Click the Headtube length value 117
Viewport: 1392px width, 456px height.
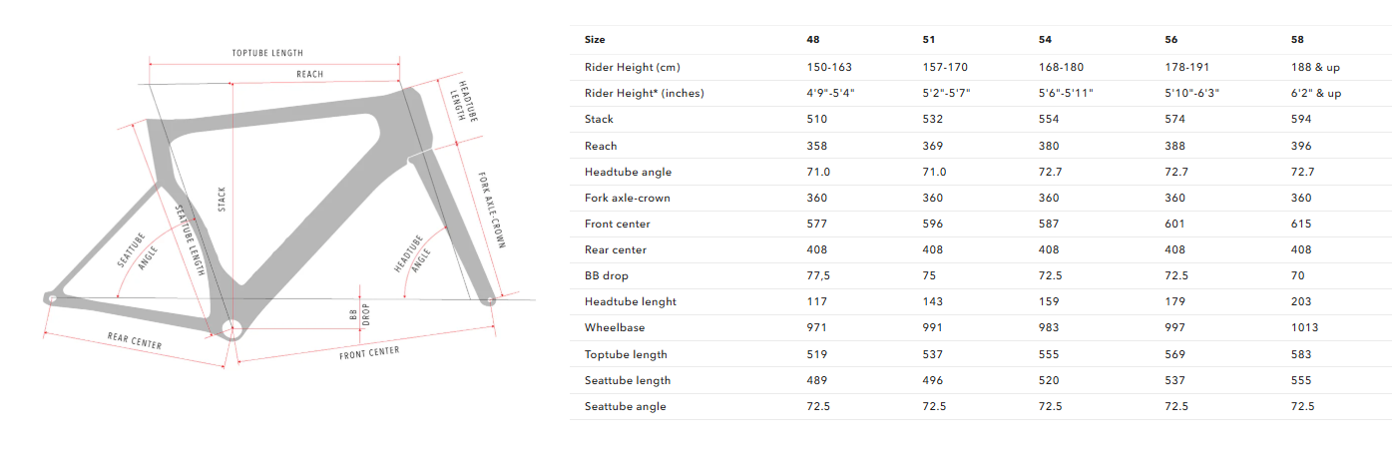click(x=816, y=301)
